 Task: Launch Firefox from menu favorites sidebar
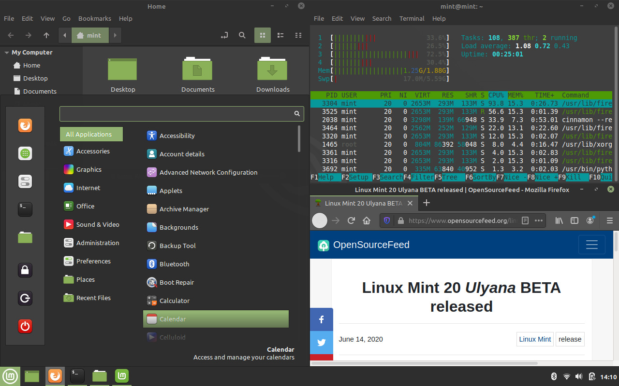(25, 125)
